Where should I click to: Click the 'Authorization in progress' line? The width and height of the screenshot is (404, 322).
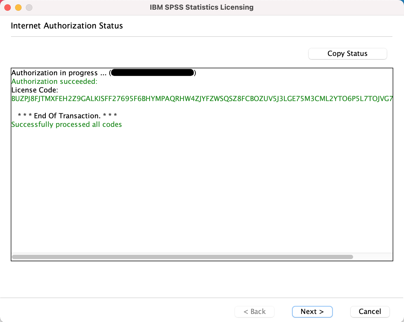pyautogui.click(x=104, y=73)
